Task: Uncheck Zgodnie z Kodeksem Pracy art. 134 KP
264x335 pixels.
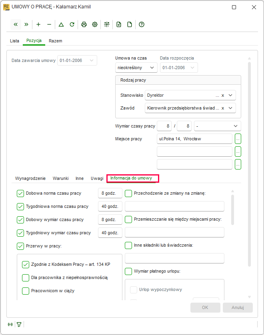Action: pos(26,265)
